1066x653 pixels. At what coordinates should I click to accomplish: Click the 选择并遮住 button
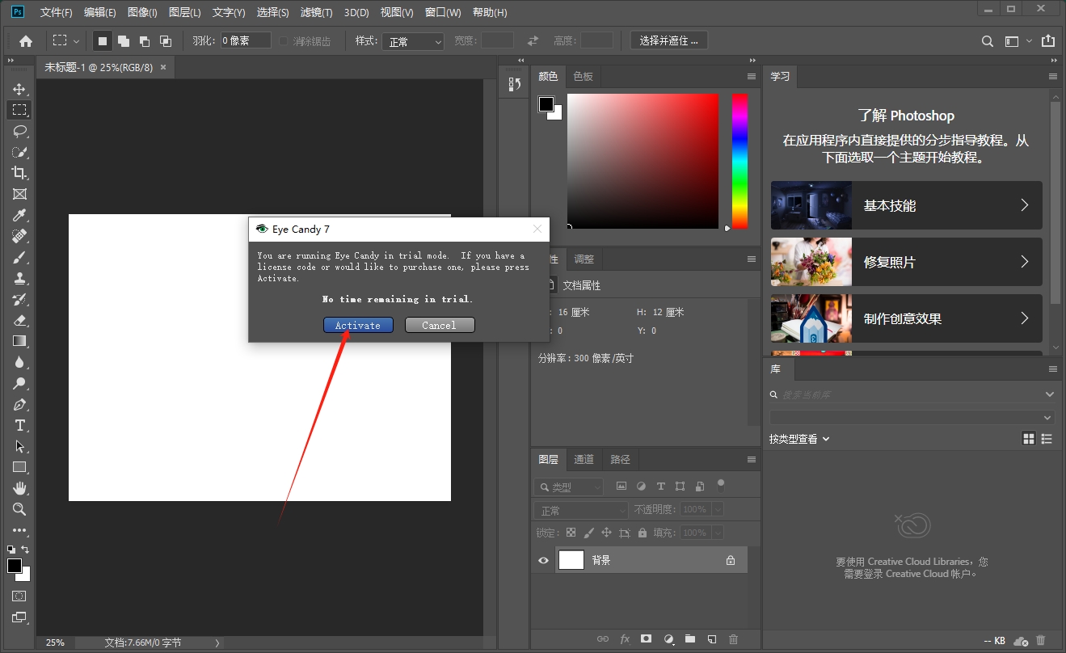click(668, 40)
